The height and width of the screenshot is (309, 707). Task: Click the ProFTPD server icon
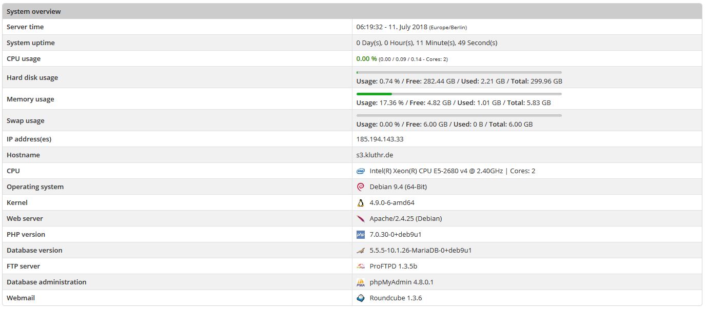click(x=360, y=266)
